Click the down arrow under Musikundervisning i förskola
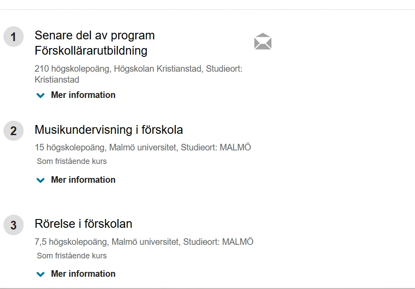This screenshot has width=415, height=289. pyautogui.click(x=40, y=180)
